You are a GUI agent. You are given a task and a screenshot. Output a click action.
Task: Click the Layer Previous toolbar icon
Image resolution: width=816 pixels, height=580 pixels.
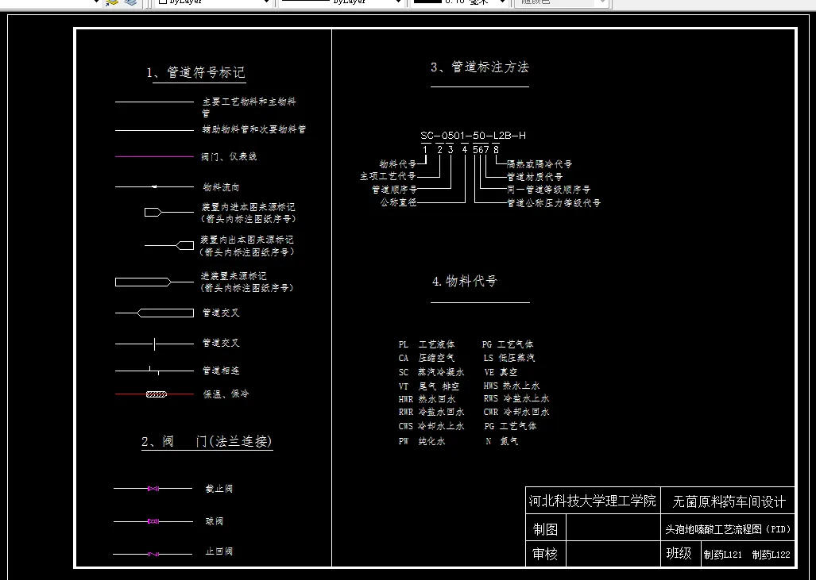coord(130,3)
